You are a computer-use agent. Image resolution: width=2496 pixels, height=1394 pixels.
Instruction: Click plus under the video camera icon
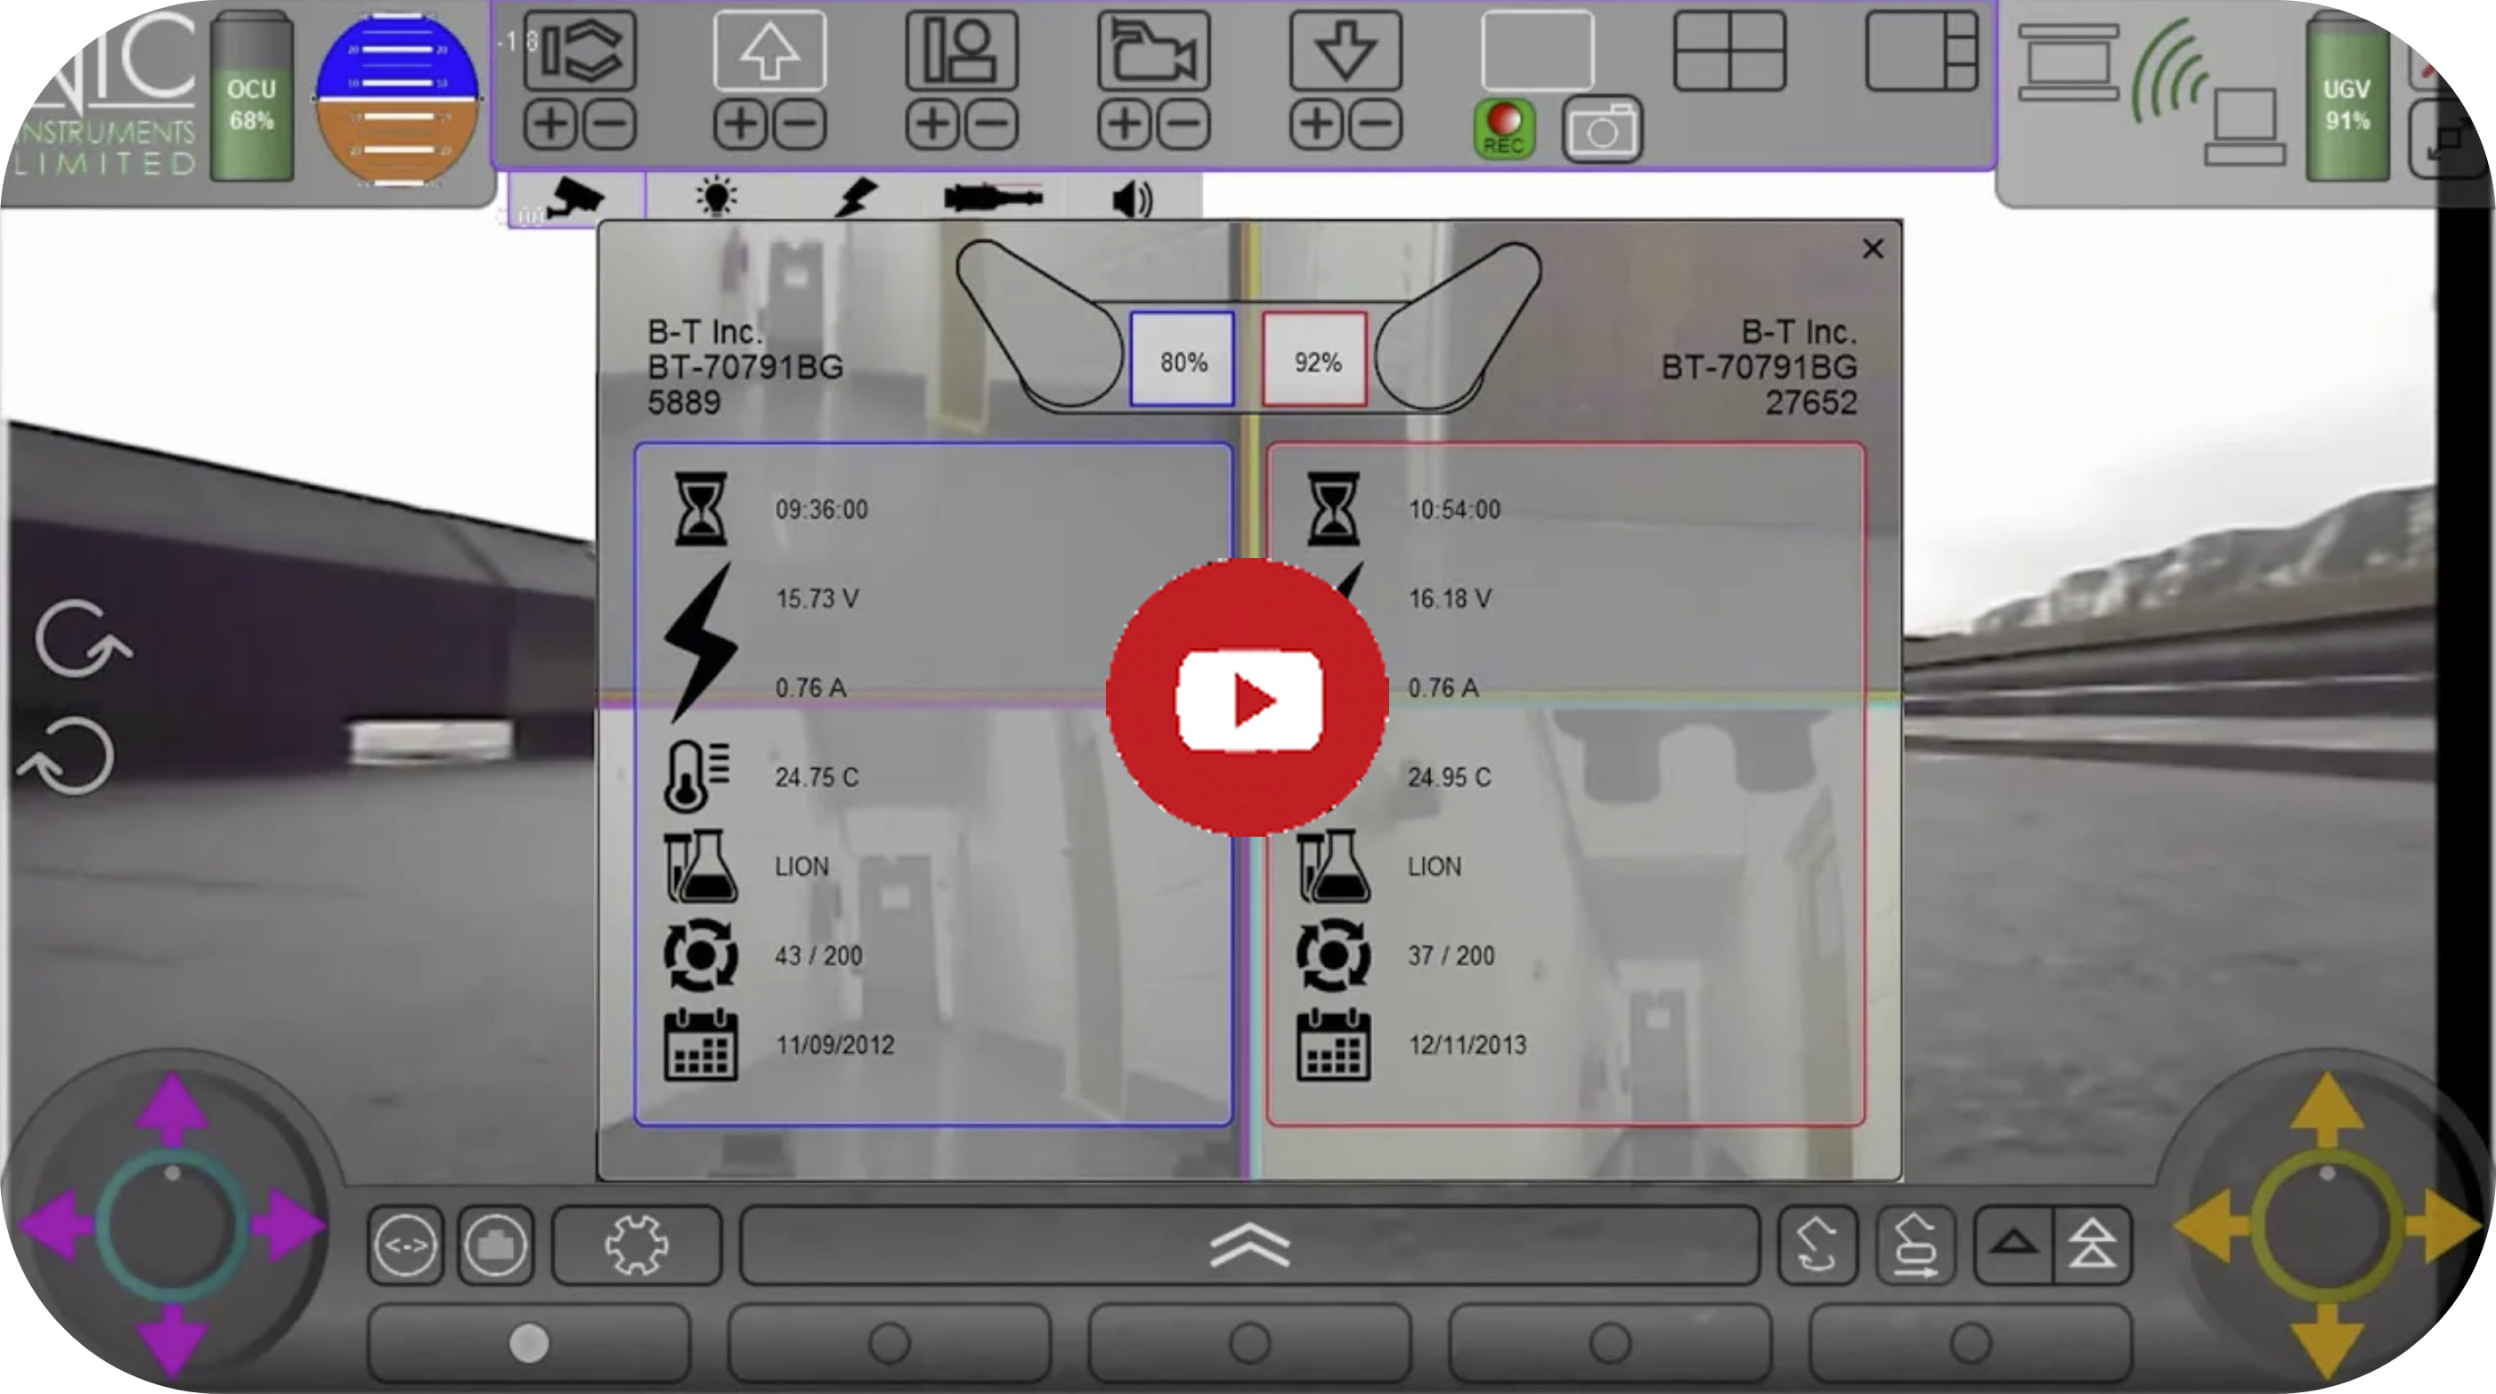1124,125
